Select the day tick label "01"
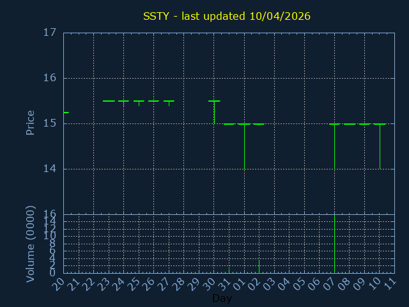This screenshot has width=409, height=307. 238,284
